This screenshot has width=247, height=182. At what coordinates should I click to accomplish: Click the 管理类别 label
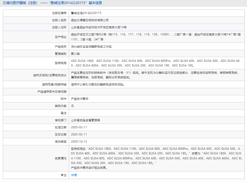[61, 54]
